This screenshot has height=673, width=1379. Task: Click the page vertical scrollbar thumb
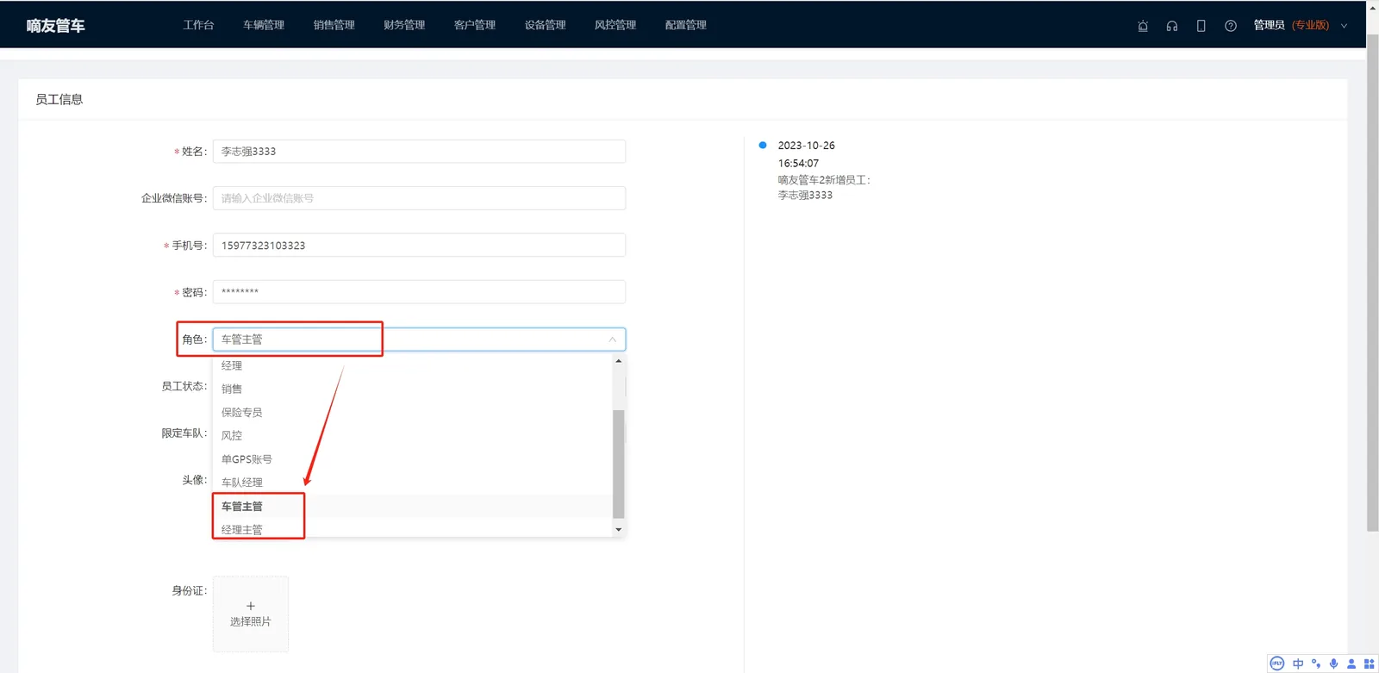[x=1373, y=282]
